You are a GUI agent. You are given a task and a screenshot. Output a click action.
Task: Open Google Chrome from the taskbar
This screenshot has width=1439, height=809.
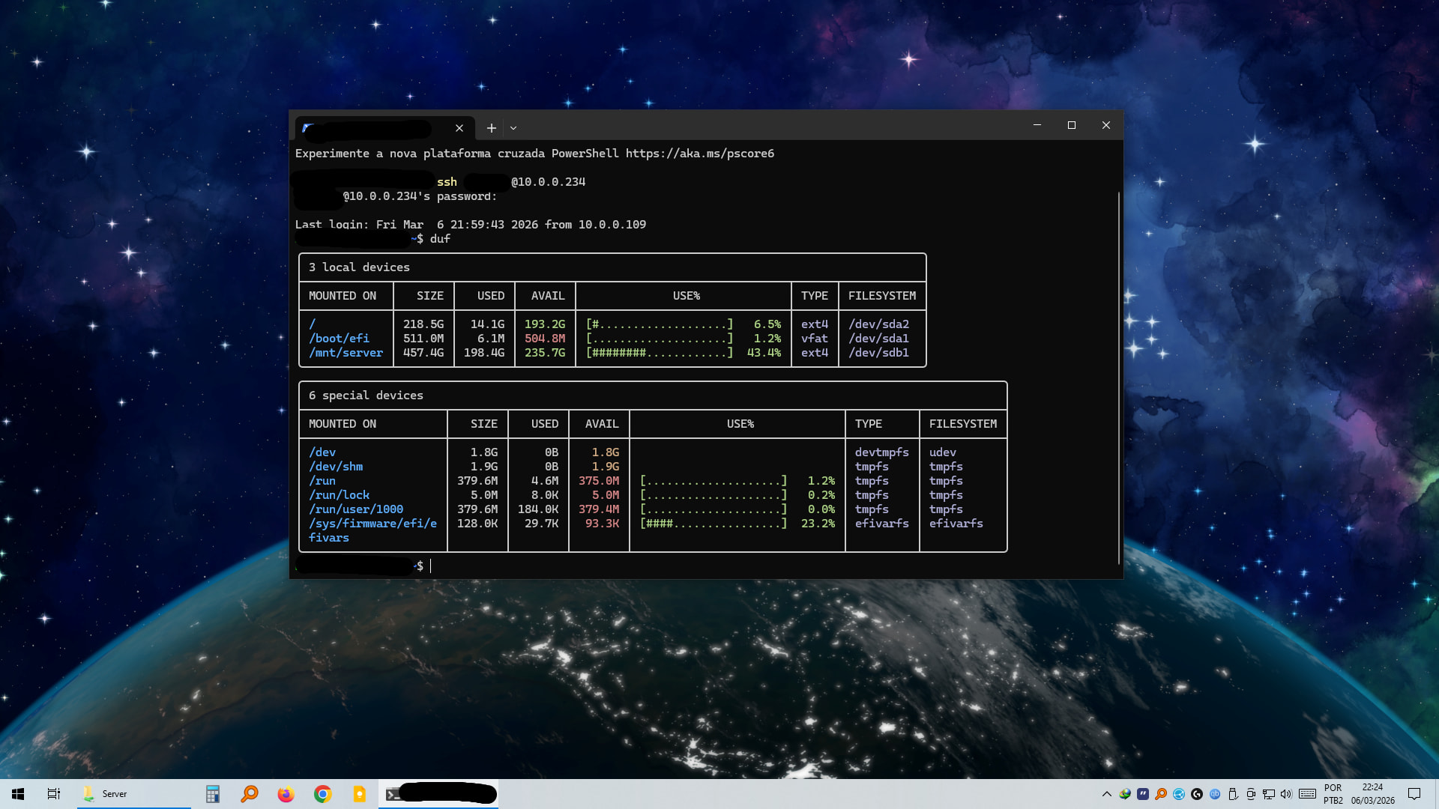click(x=322, y=794)
